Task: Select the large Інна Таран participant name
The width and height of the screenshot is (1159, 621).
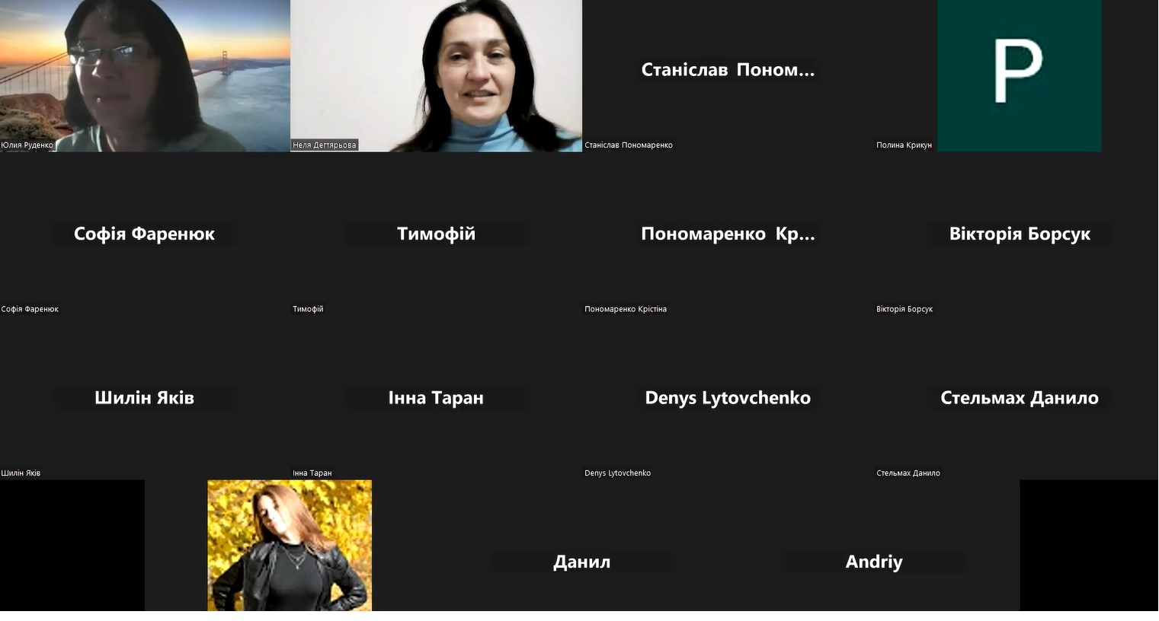Action: coord(436,397)
